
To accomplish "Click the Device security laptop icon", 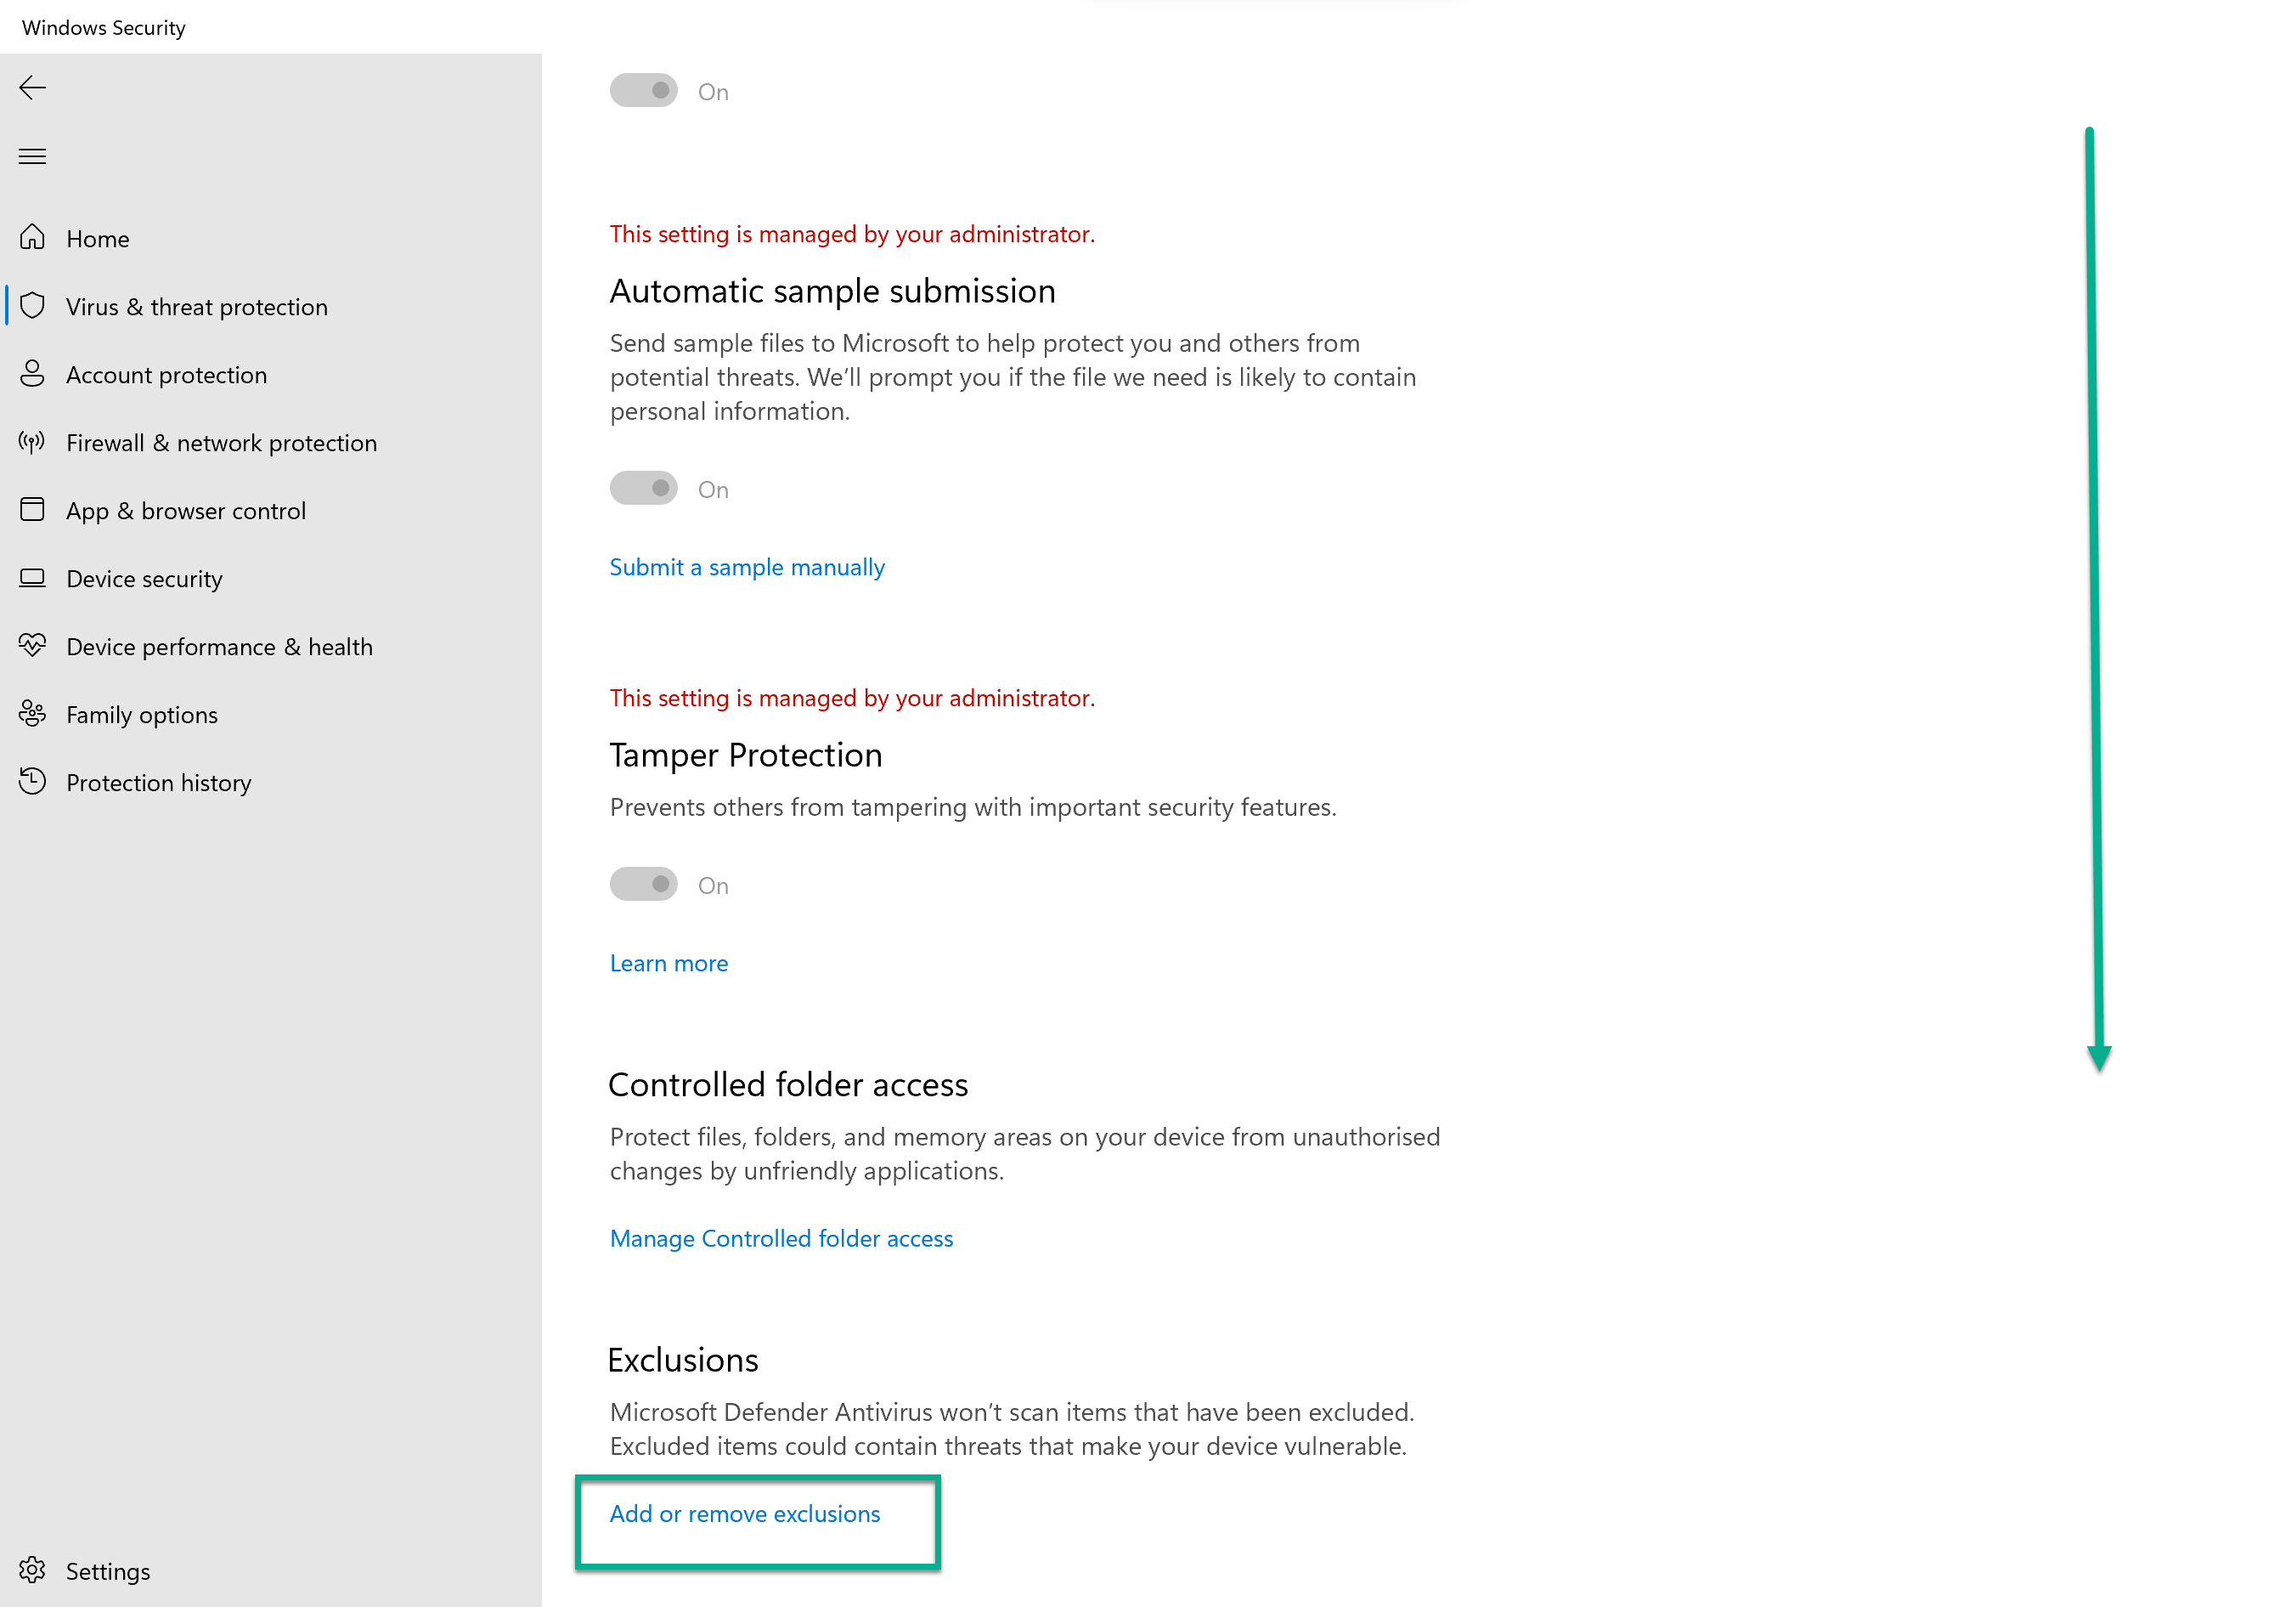I will pos(32,579).
